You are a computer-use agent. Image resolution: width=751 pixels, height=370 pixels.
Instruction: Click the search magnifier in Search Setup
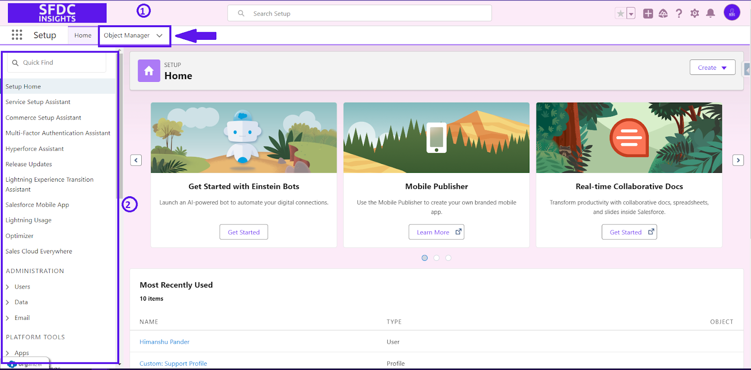[x=241, y=14]
